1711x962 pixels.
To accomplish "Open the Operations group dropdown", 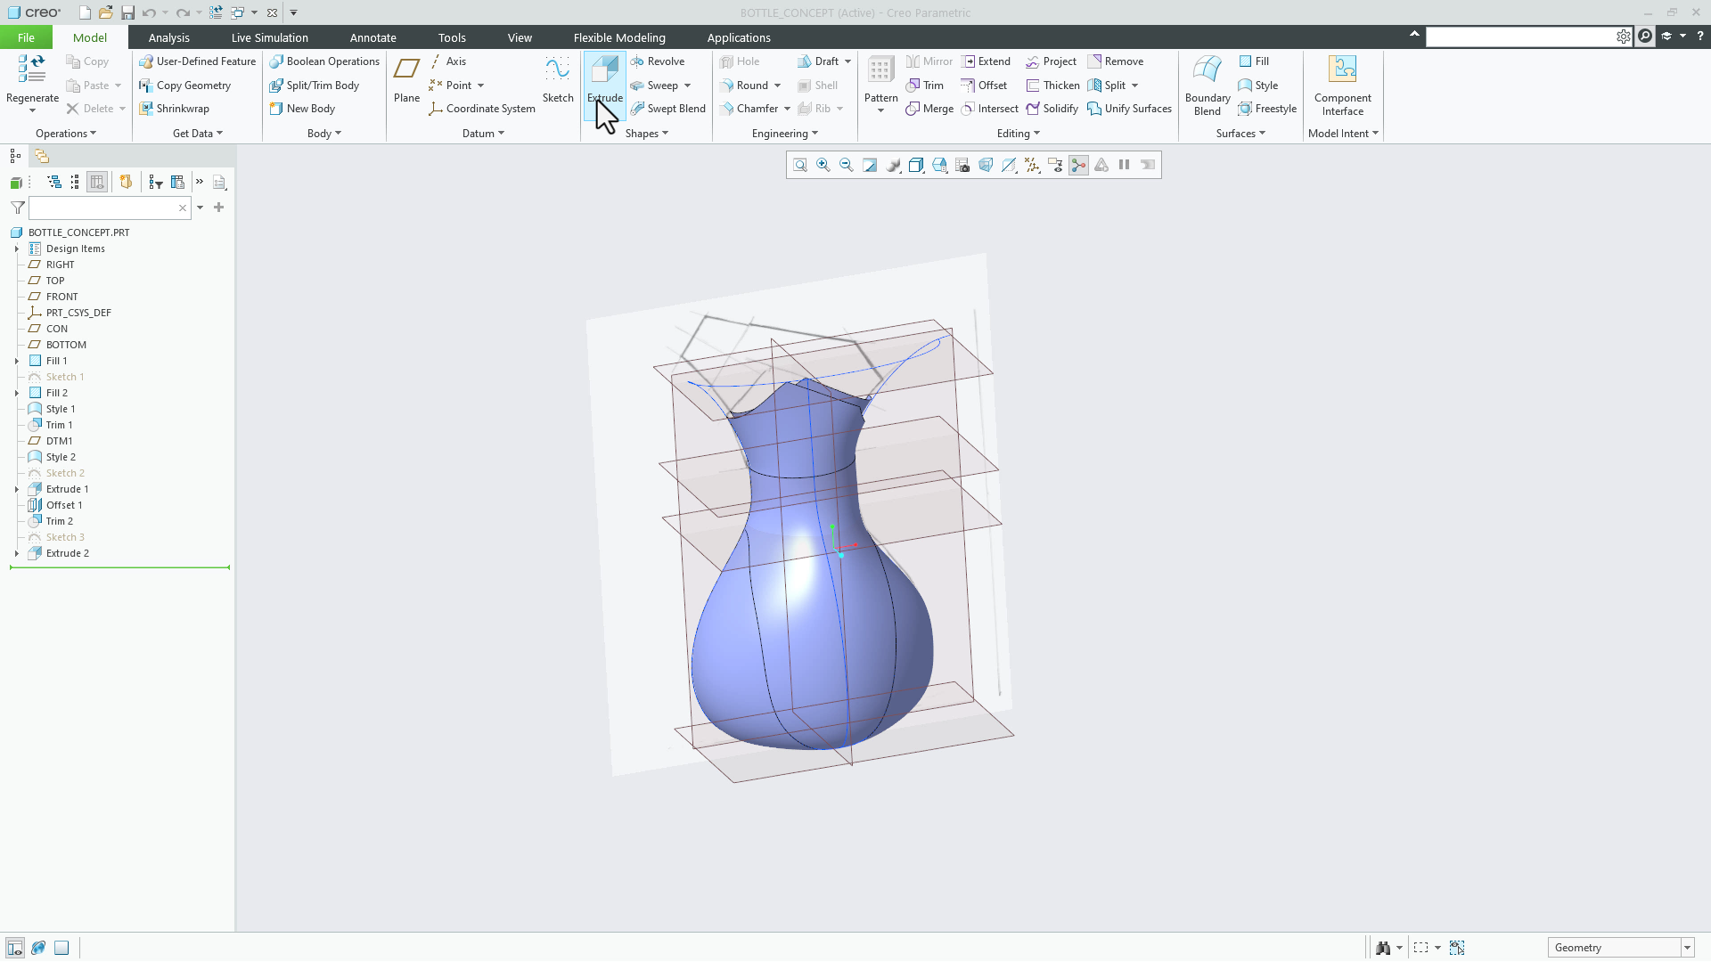I will pos(66,134).
